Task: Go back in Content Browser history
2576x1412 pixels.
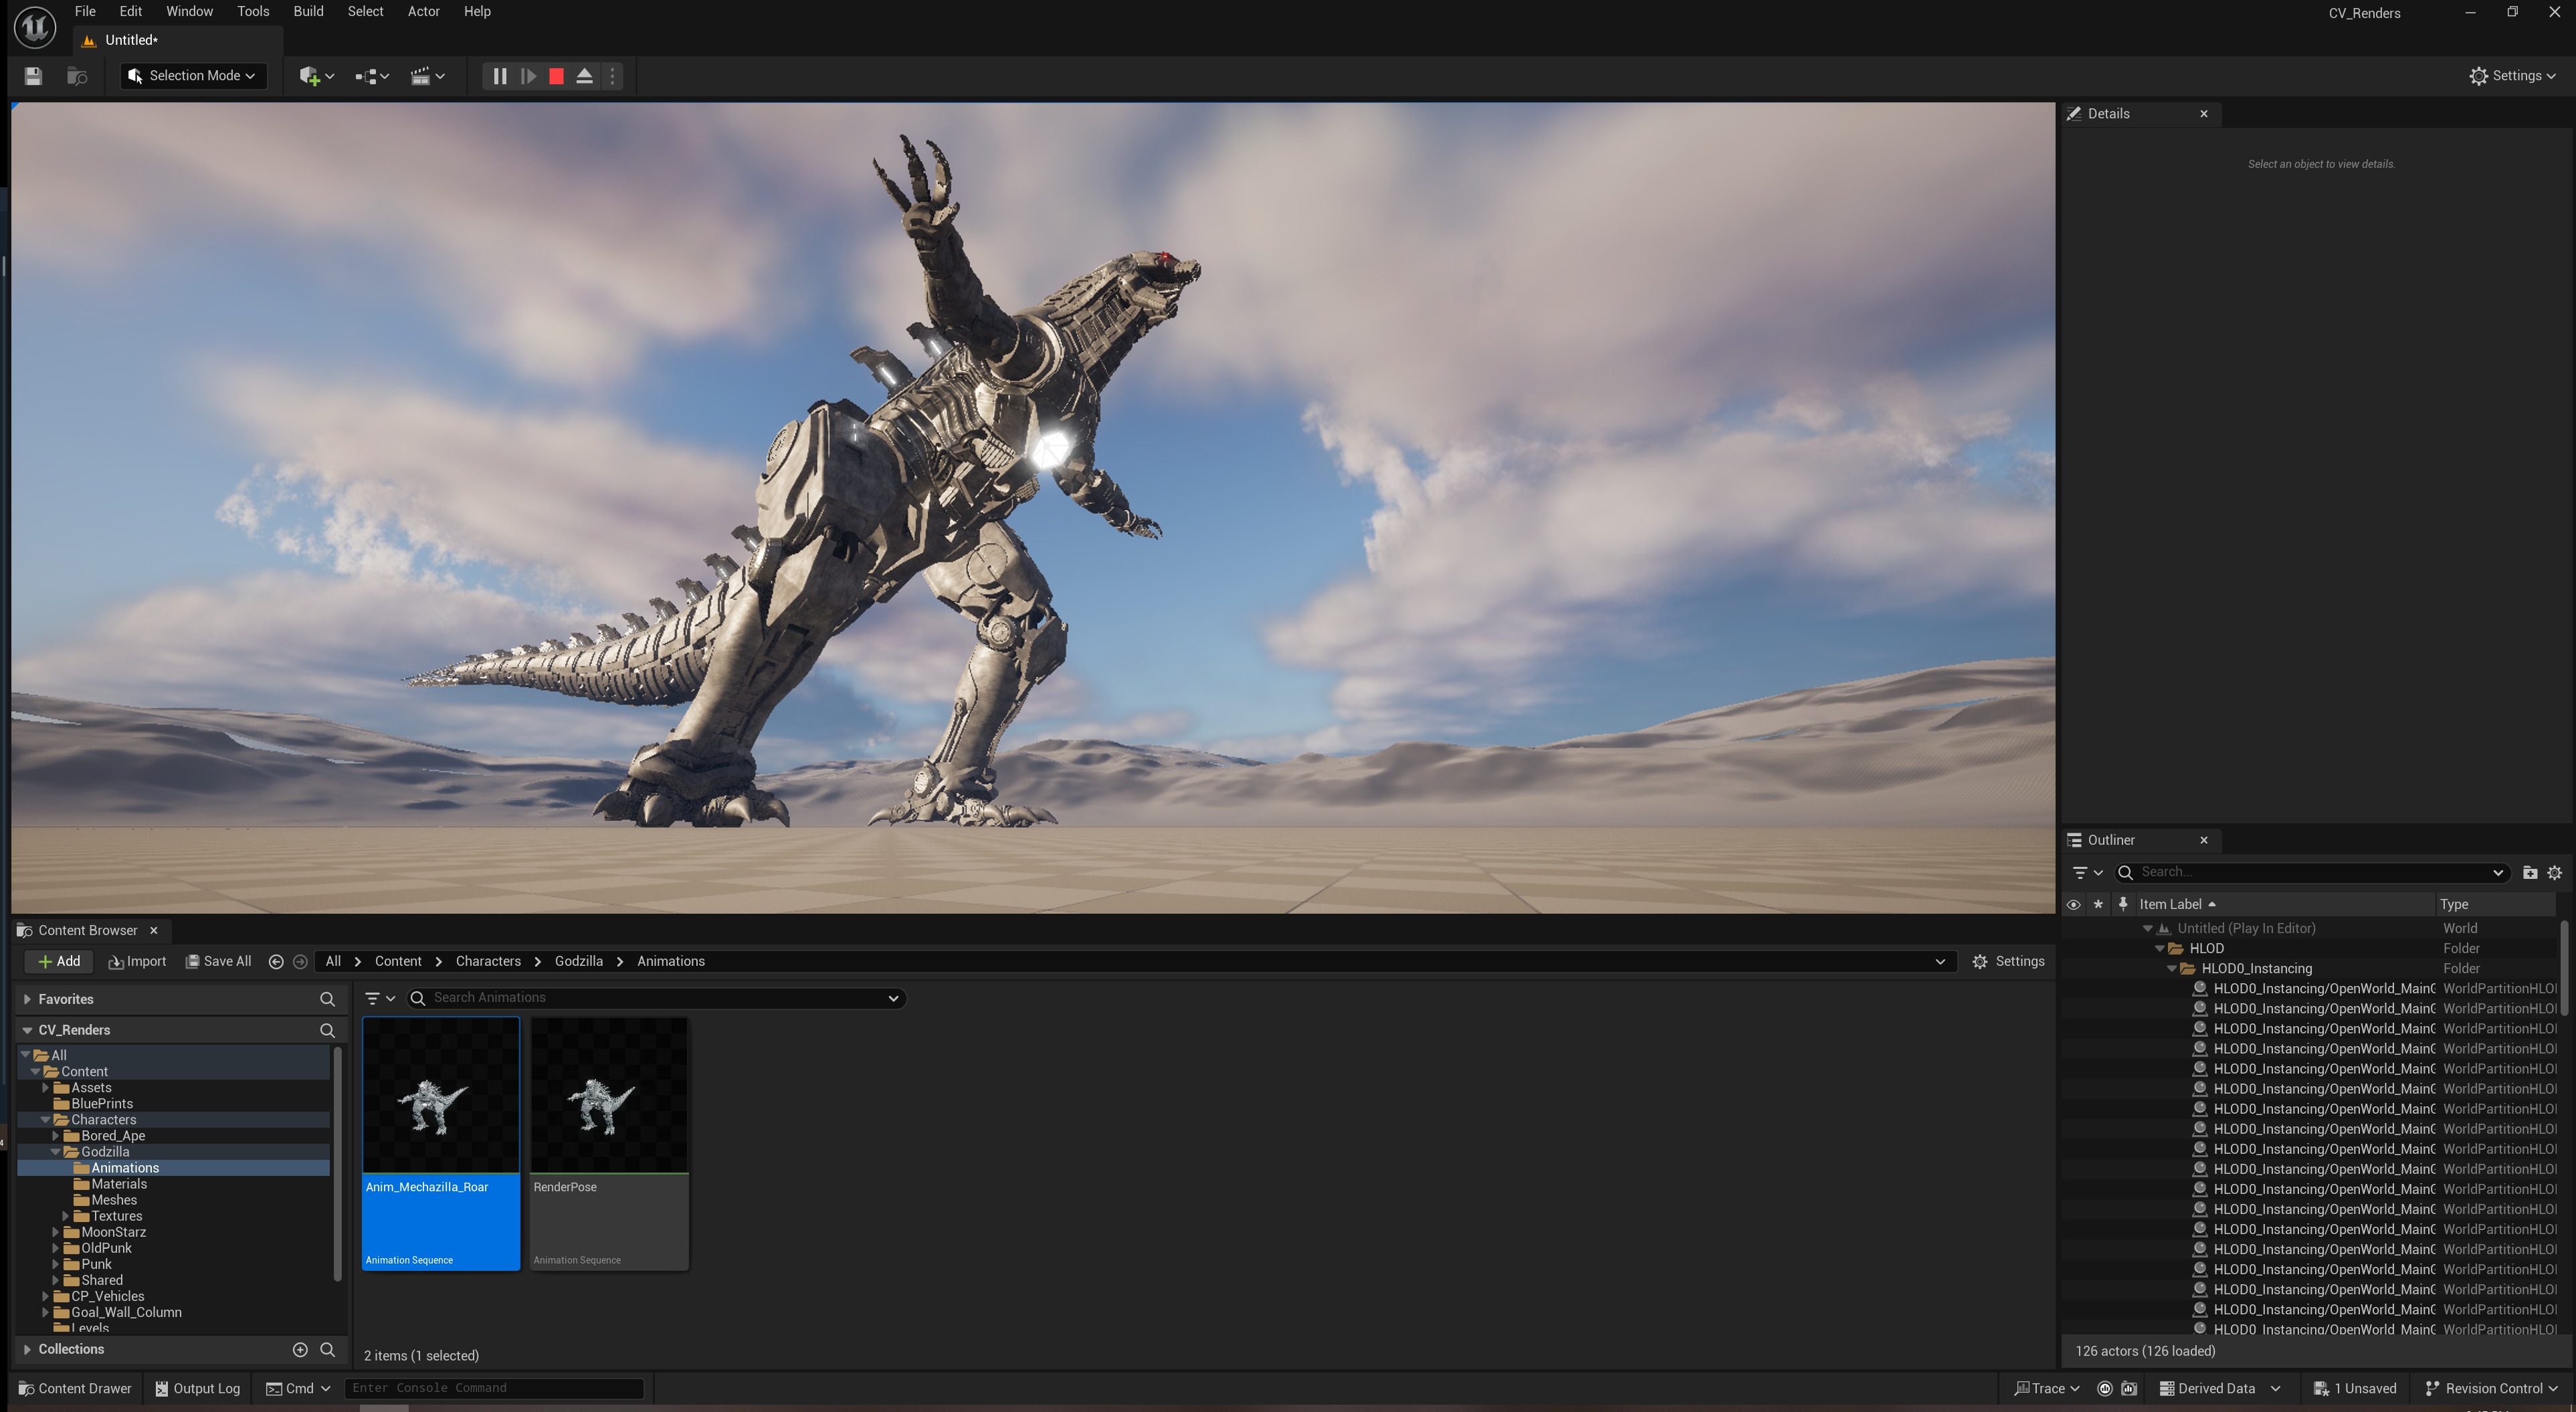Action: (x=276, y=962)
